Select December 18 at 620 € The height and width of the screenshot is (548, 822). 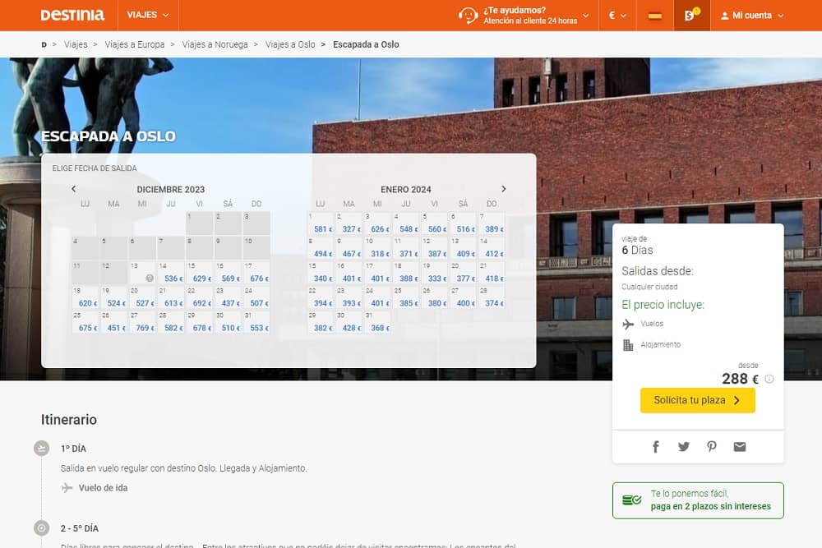coord(85,297)
